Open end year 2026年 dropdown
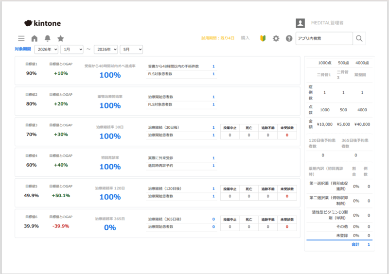This screenshot has width=389, height=274. [106, 50]
